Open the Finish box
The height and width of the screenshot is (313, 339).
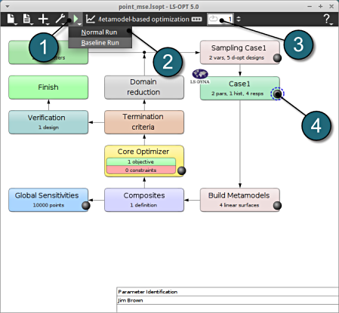(48, 87)
